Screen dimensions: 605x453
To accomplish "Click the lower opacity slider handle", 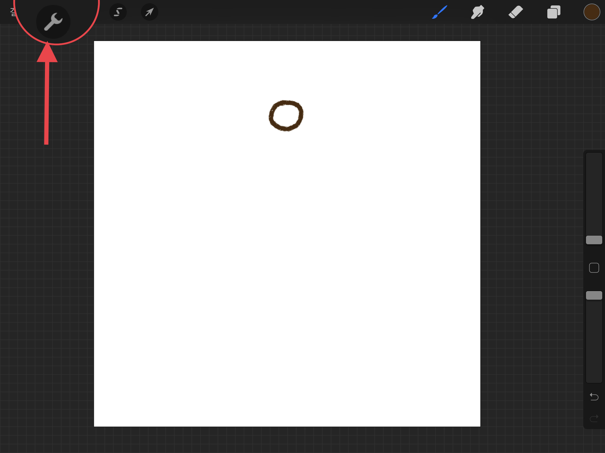I will [594, 295].
